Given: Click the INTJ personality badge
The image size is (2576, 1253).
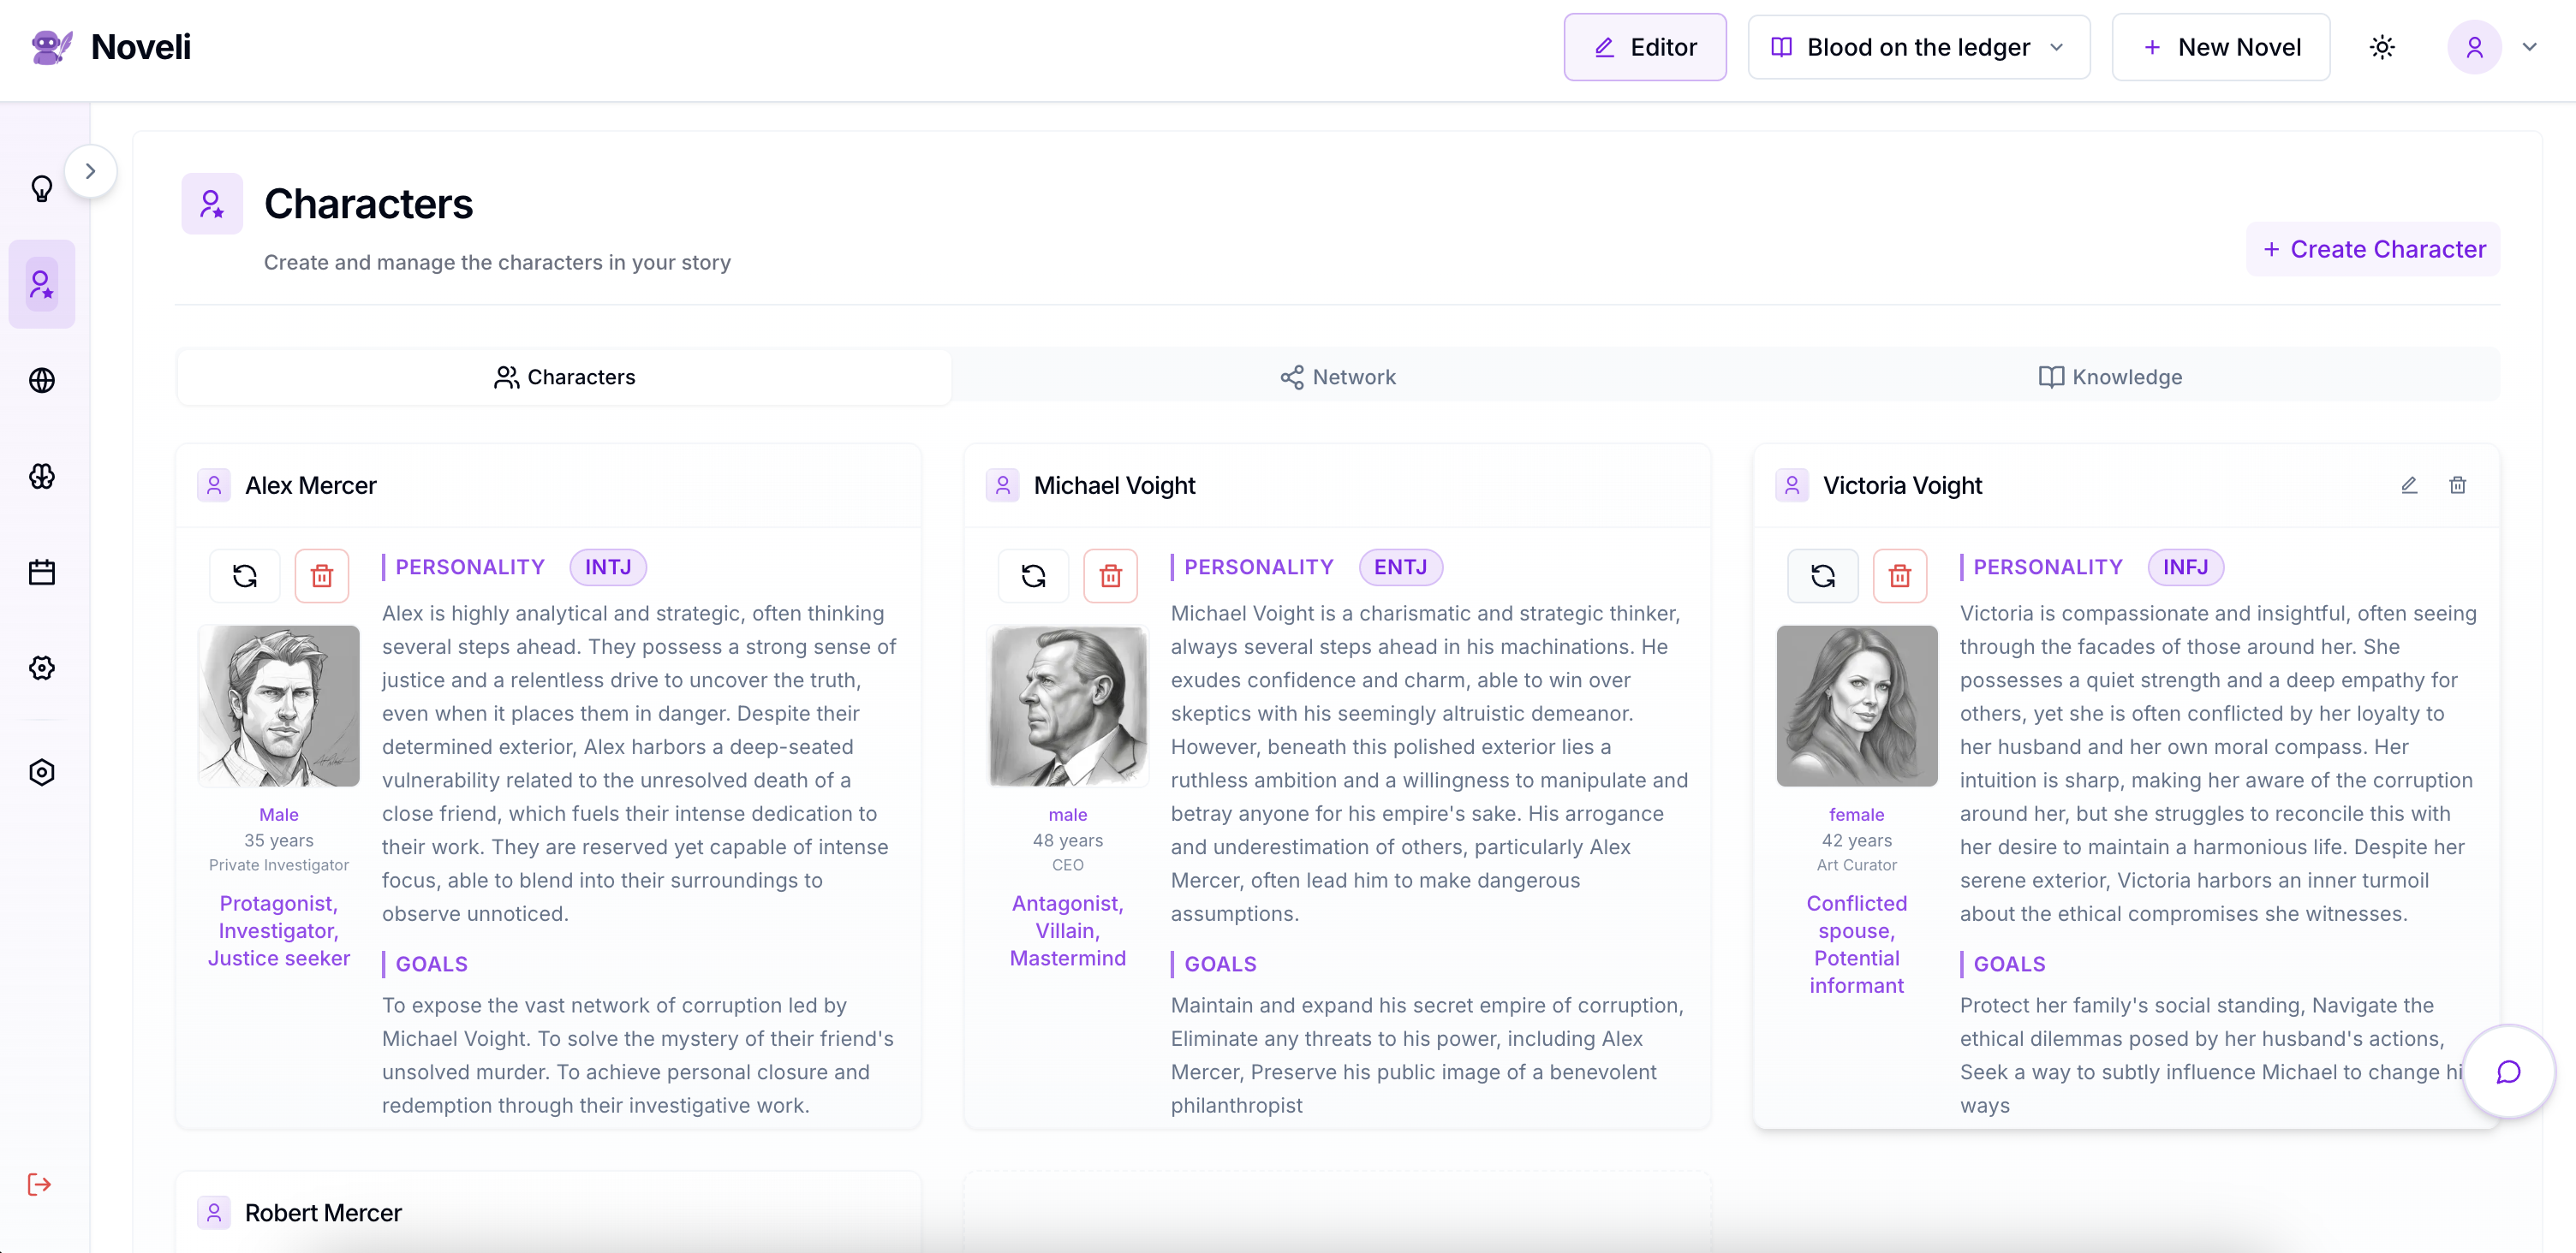Looking at the screenshot, I should (607, 567).
